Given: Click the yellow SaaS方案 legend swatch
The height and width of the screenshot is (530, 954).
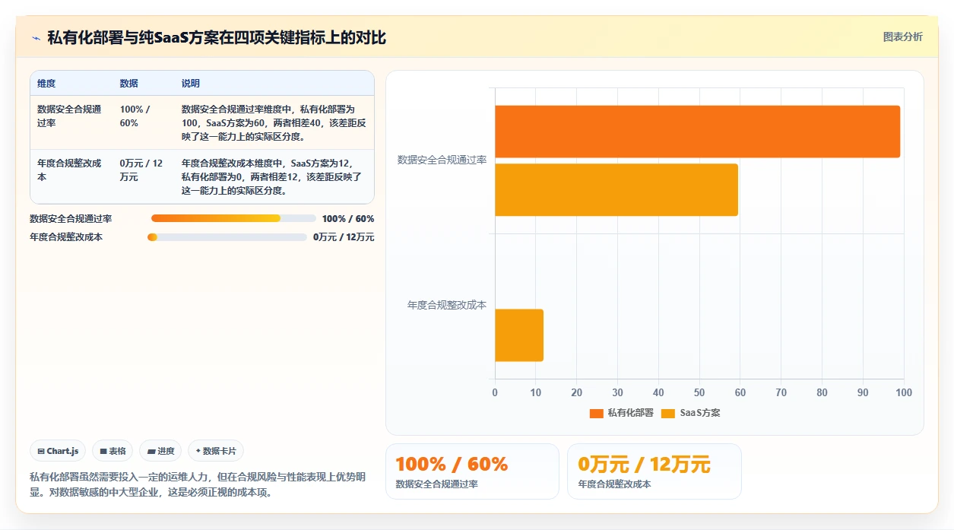Looking at the screenshot, I should click(x=667, y=413).
